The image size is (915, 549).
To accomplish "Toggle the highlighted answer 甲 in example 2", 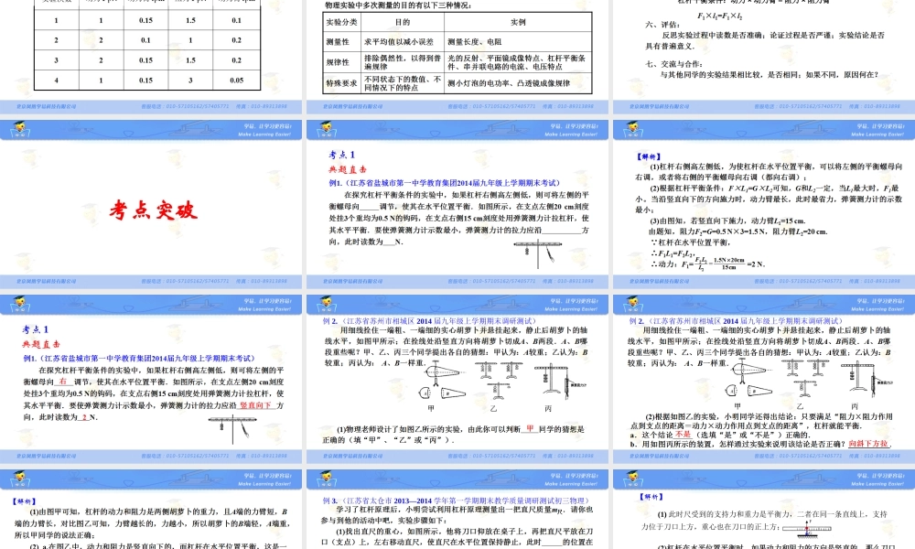I will 530,428.
